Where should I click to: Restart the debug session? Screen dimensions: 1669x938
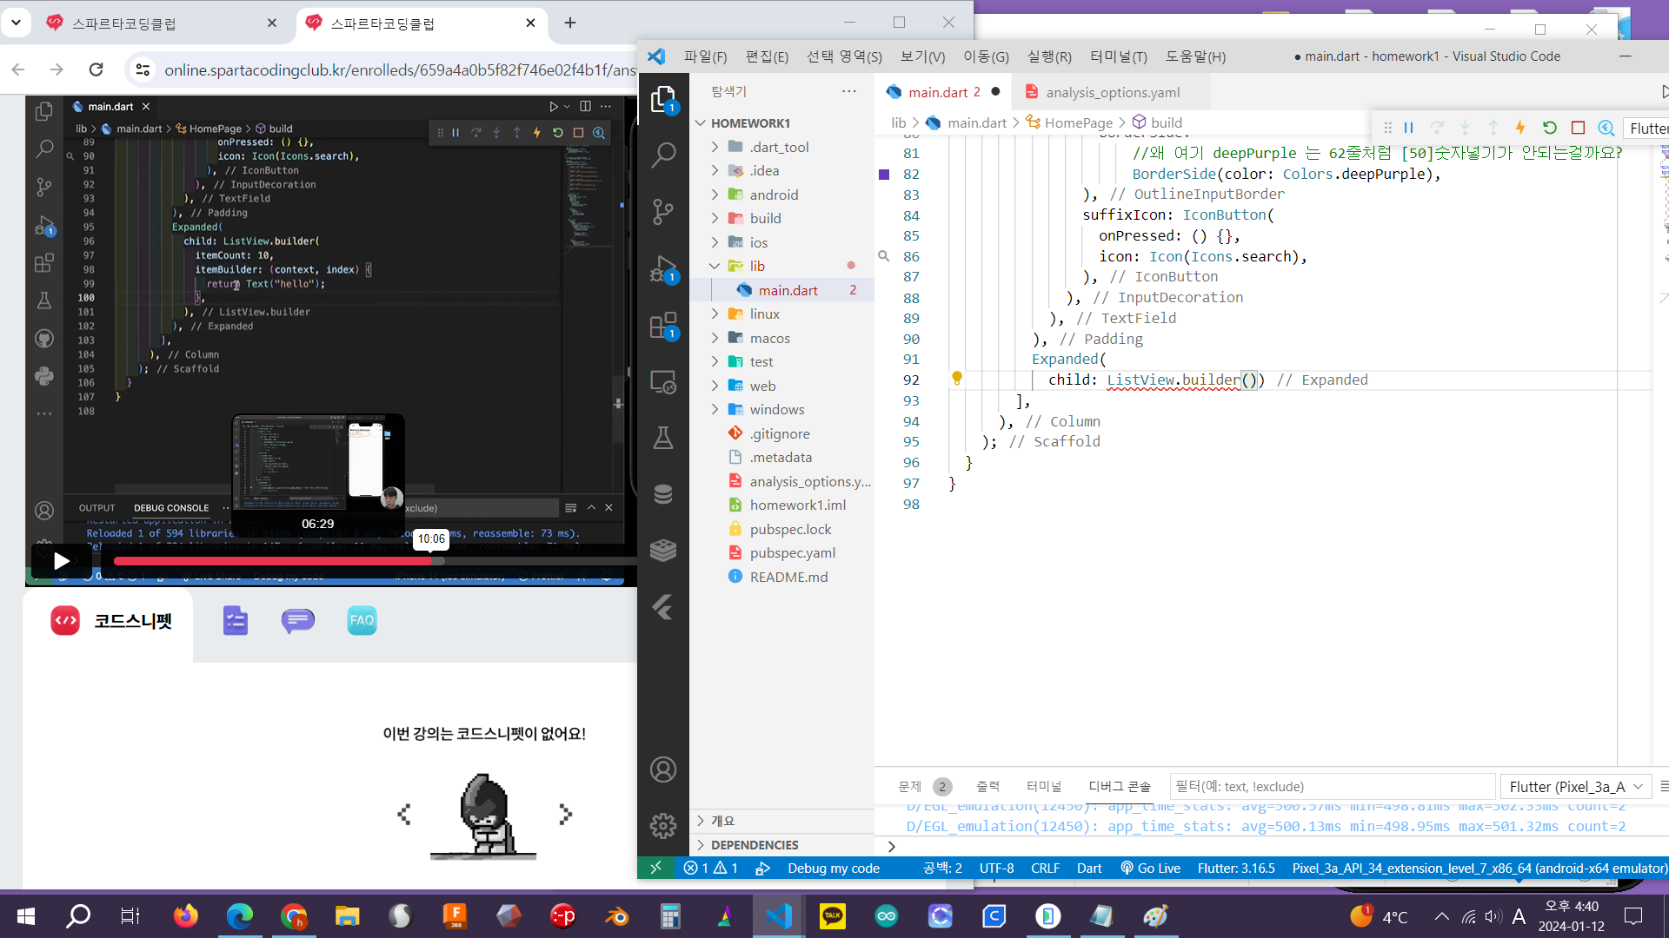[x=1549, y=128]
